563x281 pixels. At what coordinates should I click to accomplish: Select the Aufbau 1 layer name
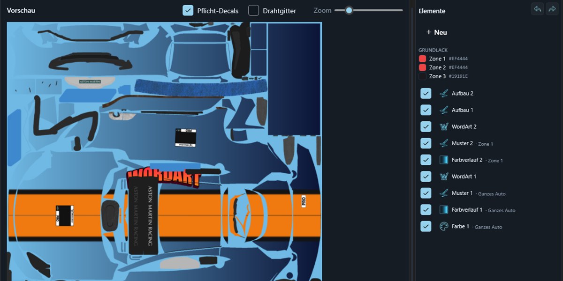pyautogui.click(x=463, y=110)
